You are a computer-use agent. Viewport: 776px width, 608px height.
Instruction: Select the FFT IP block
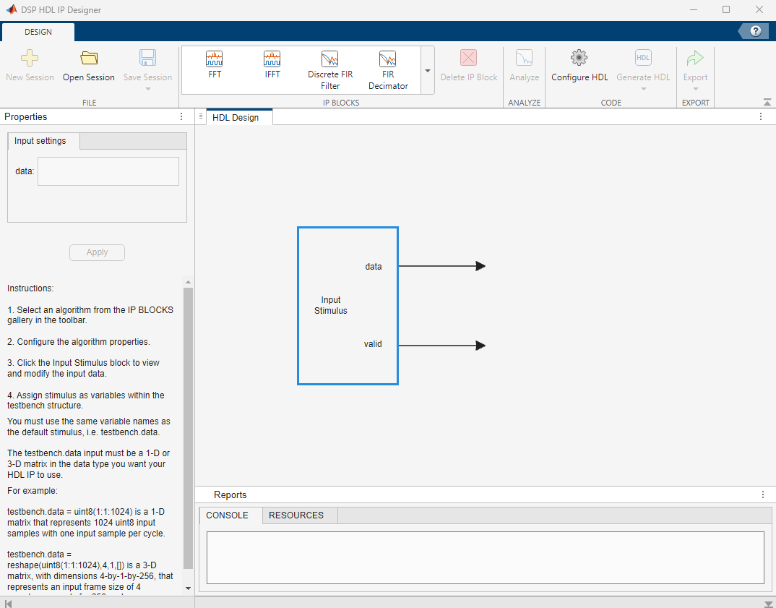coord(215,65)
